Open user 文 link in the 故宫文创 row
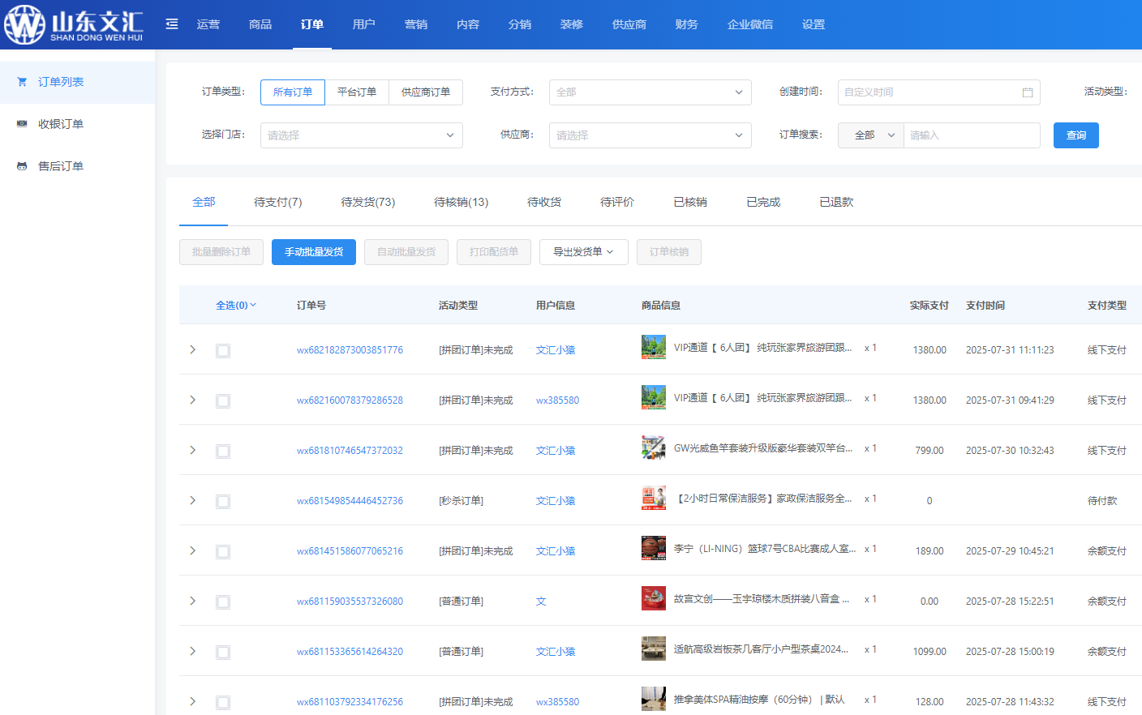Image resolution: width=1142 pixels, height=715 pixels. tap(541, 602)
